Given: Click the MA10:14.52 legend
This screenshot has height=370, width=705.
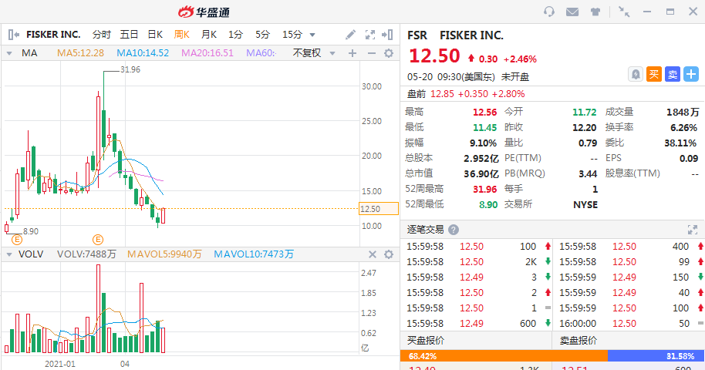Looking at the screenshot, I should point(143,53).
